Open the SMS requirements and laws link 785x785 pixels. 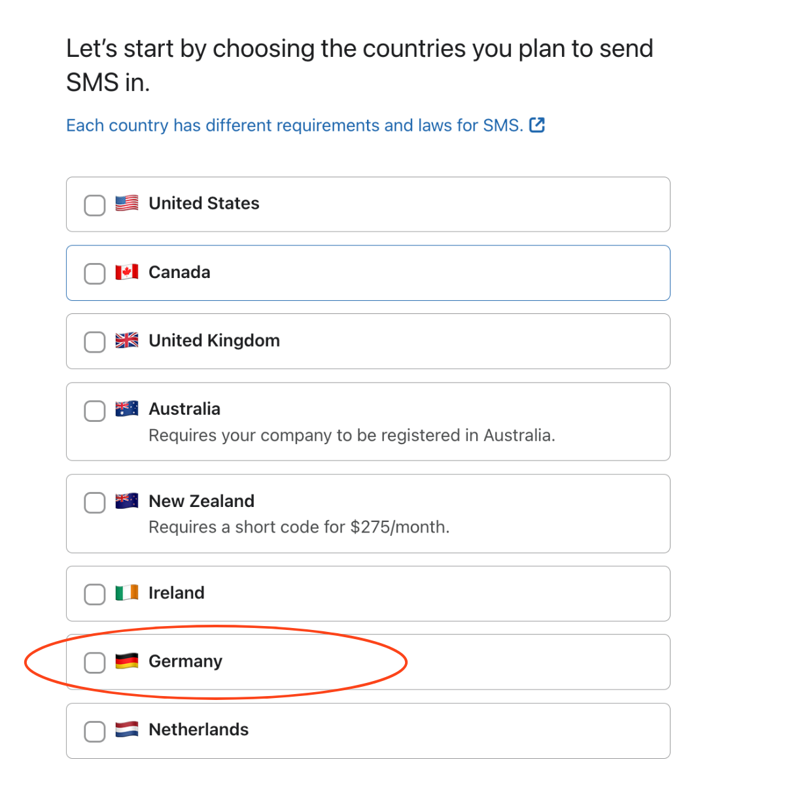(x=294, y=126)
